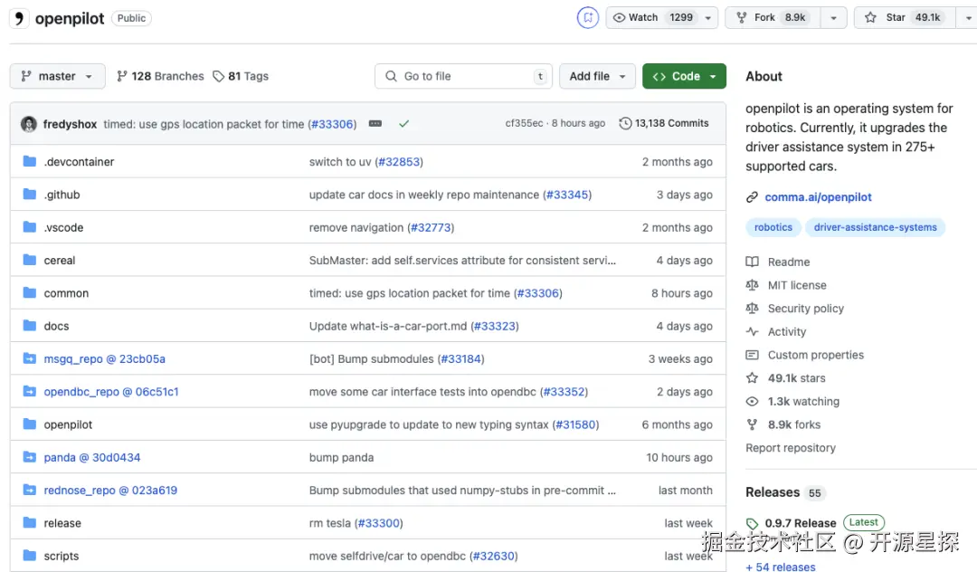Expand the commit message ellipsis button

tap(375, 123)
